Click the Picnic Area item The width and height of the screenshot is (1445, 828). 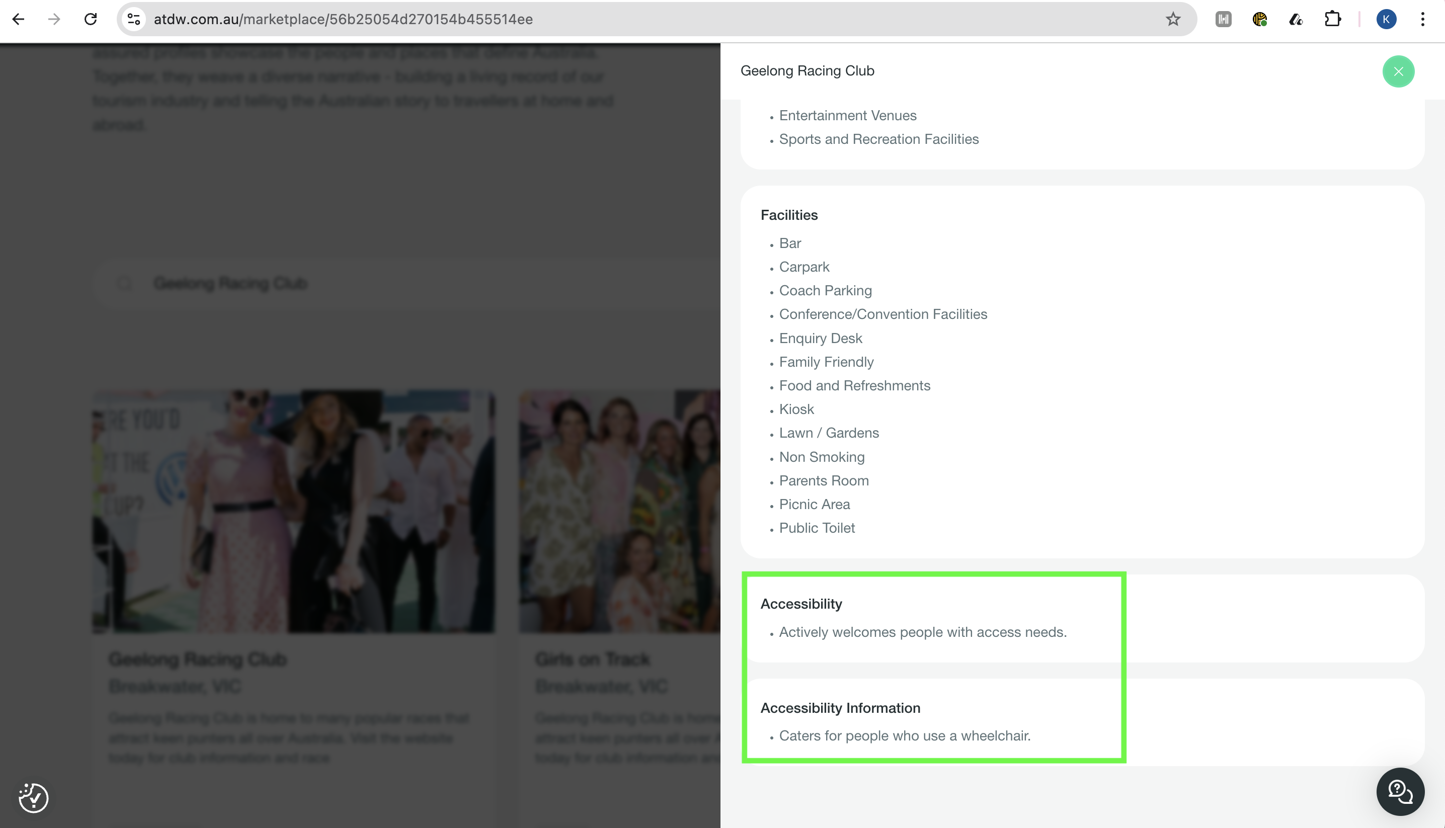click(815, 505)
